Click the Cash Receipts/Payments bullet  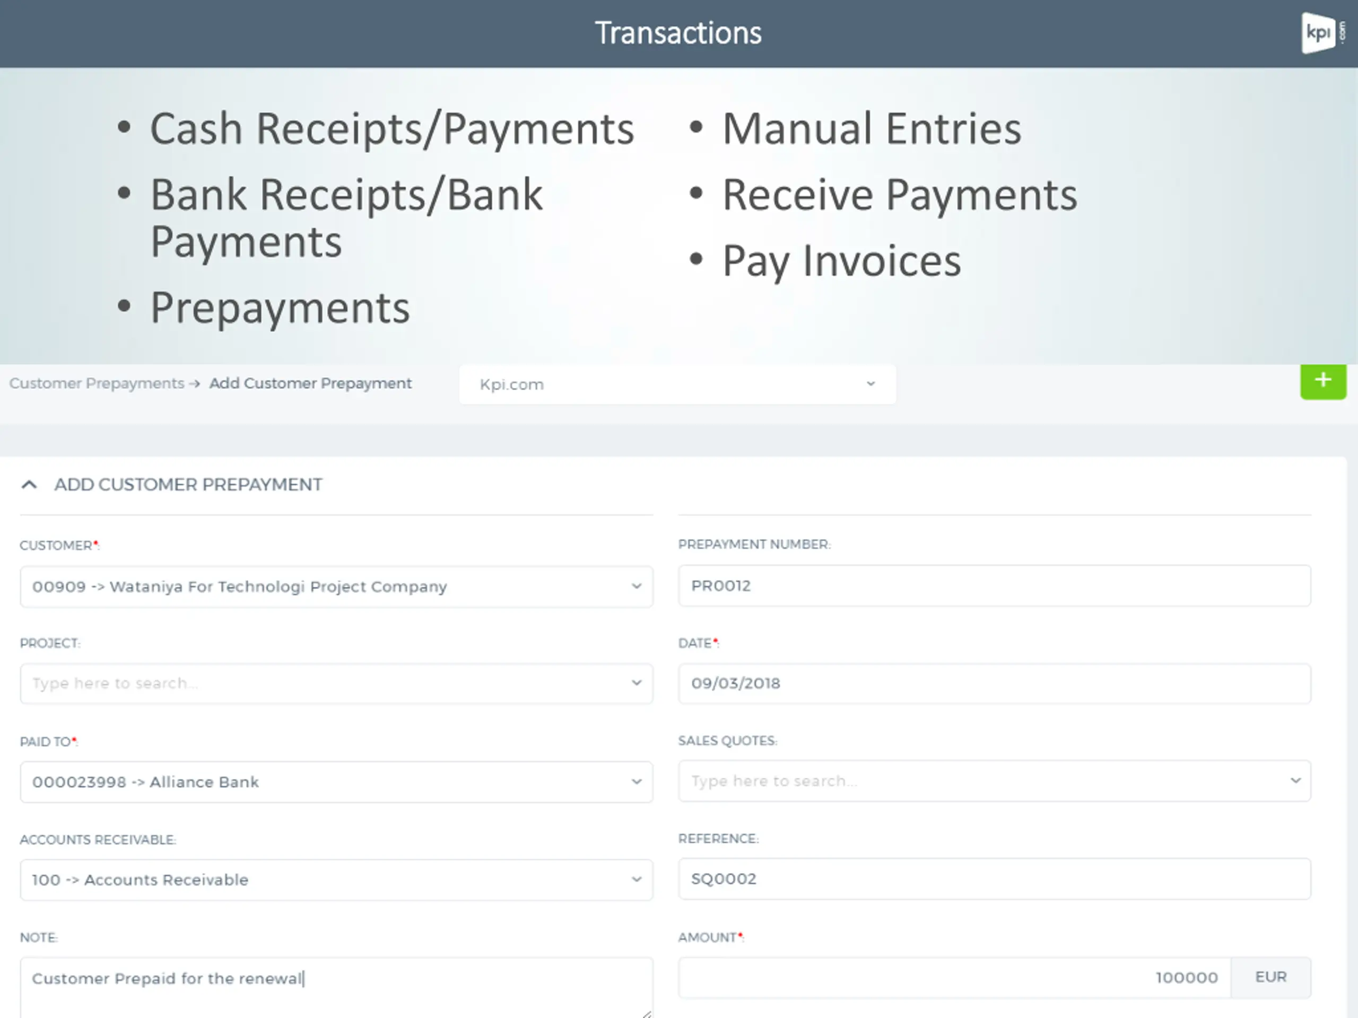point(391,129)
